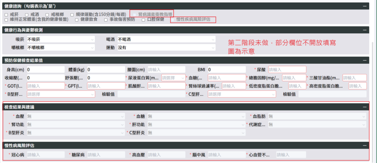
Task: Focus the 腰圍(cm) input field
Action: [x=166, y=69]
